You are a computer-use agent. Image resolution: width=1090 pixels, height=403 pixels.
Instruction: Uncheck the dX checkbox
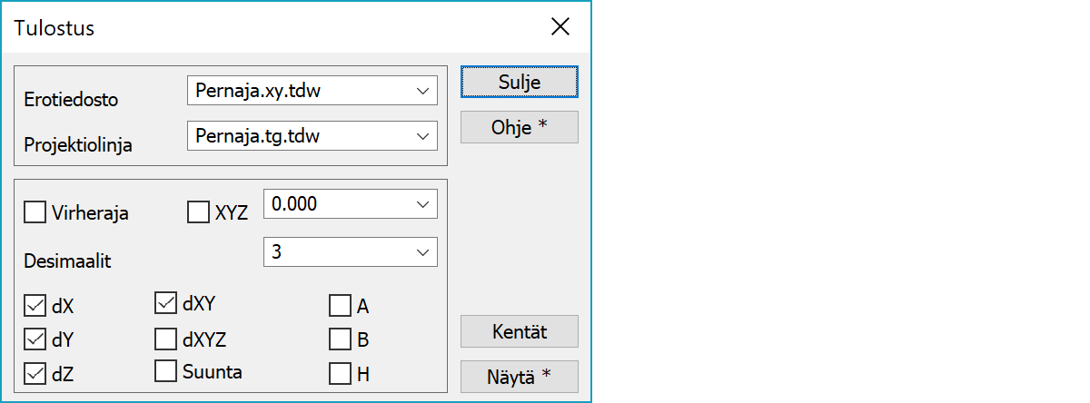(35, 306)
